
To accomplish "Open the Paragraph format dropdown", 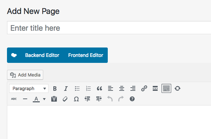I will 29,88.
